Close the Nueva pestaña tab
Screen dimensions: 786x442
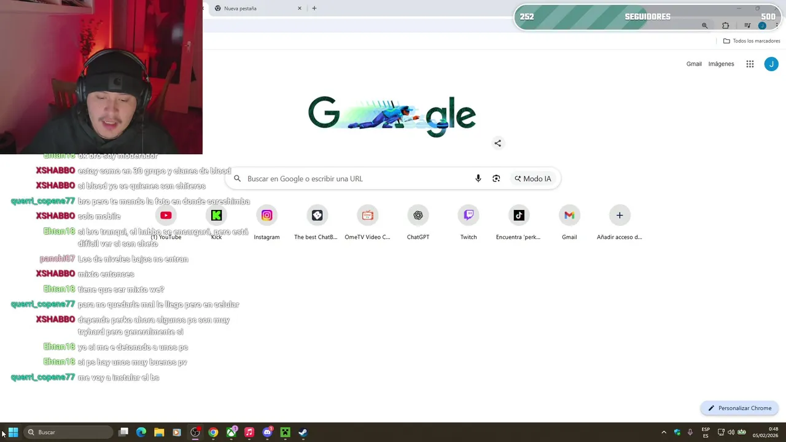pyautogui.click(x=300, y=9)
